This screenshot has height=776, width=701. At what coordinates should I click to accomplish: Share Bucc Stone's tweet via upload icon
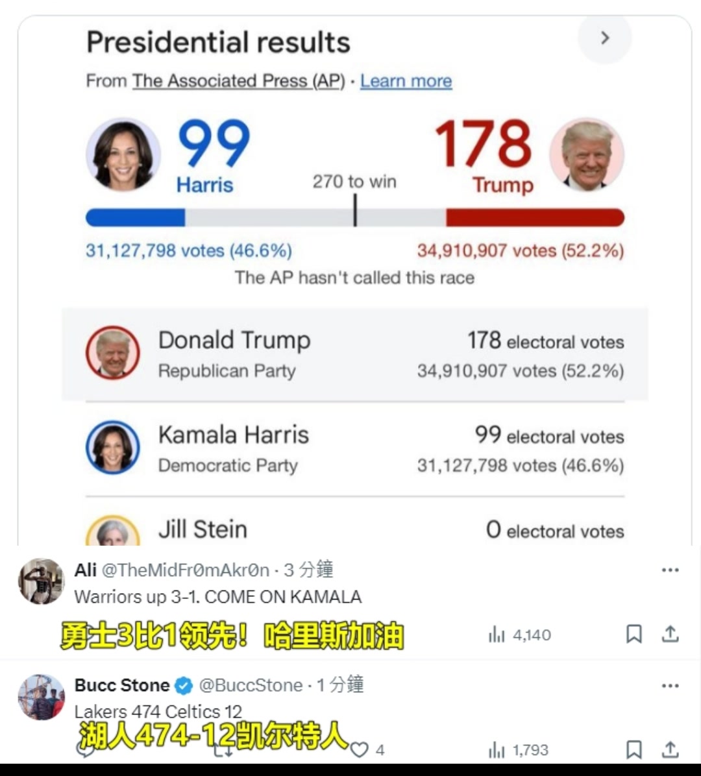(670, 749)
